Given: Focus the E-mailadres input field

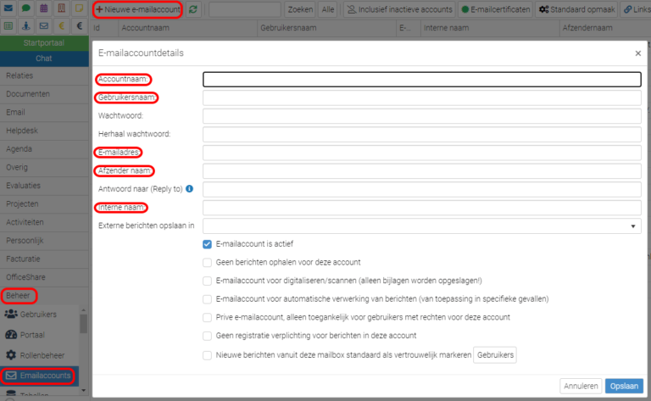Looking at the screenshot, I should pos(422,153).
